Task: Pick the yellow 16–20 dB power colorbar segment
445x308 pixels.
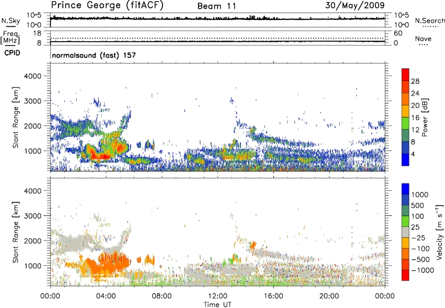Action: point(406,111)
